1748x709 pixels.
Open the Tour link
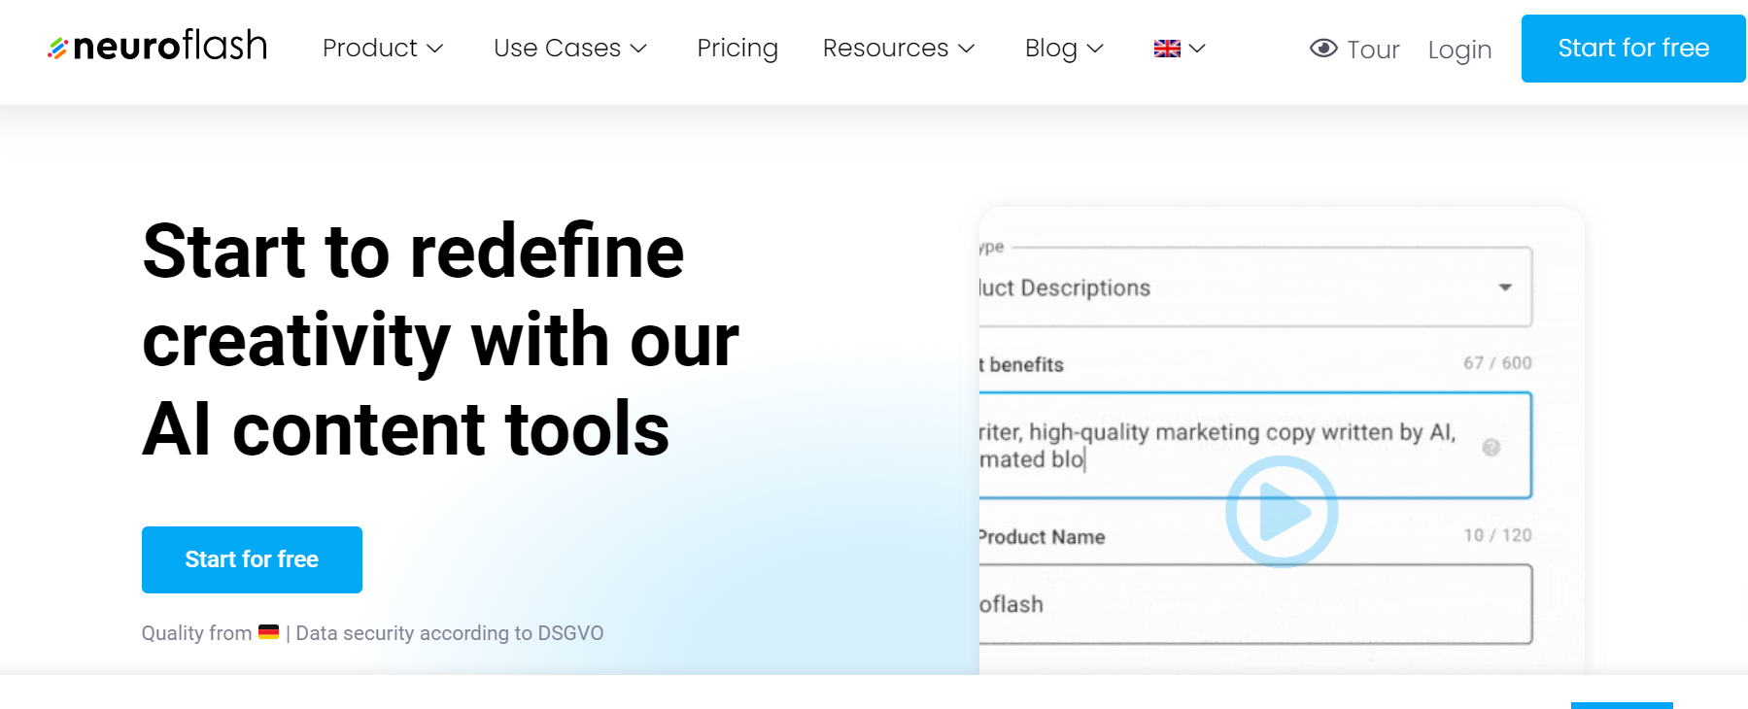click(x=1372, y=50)
